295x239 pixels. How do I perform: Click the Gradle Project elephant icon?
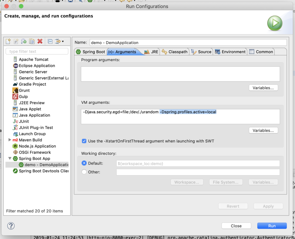pyautogui.click(x=15, y=84)
